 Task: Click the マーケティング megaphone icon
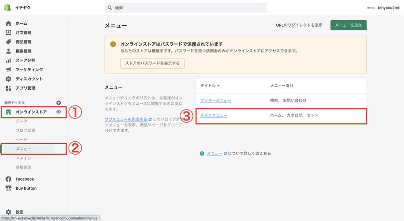point(9,70)
